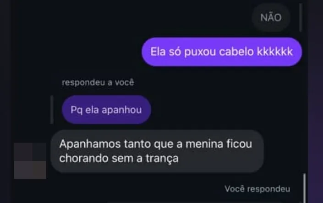Click vertical bar below 'Você respondeu'
The image size is (323, 203).
tap(305, 188)
